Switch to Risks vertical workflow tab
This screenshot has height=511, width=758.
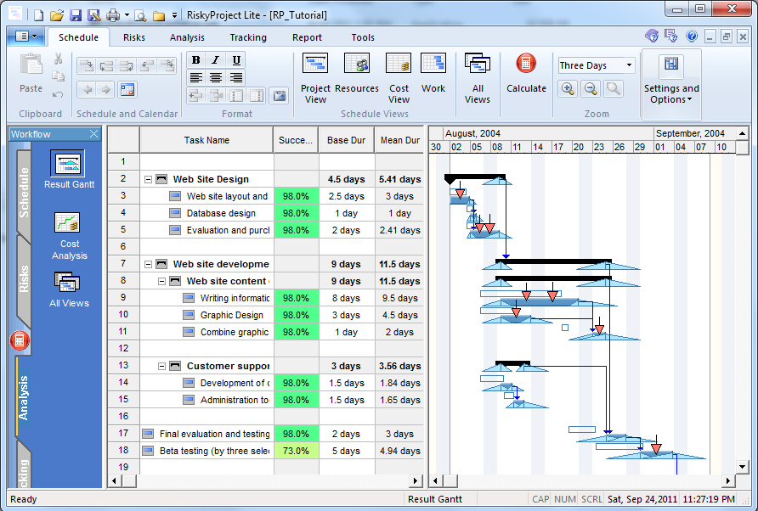tap(24, 279)
